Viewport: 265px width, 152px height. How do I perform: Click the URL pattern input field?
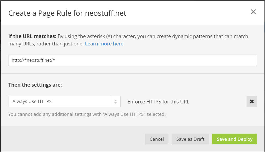pyautogui.click(x=132, y=60)
